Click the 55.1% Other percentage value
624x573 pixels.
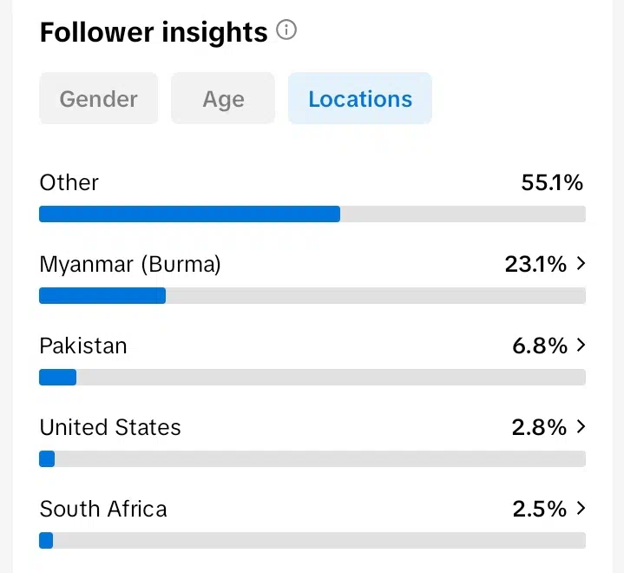(552, 182)
